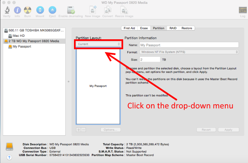Image resolution: width=248 pixels, height=163 pixels.
Task: Click the Revert button
Action: click(x=206, y=130)
